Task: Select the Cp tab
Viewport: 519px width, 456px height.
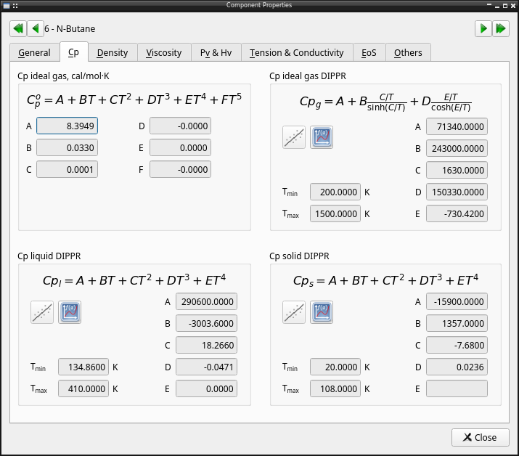Action: (x=74, y=52)
